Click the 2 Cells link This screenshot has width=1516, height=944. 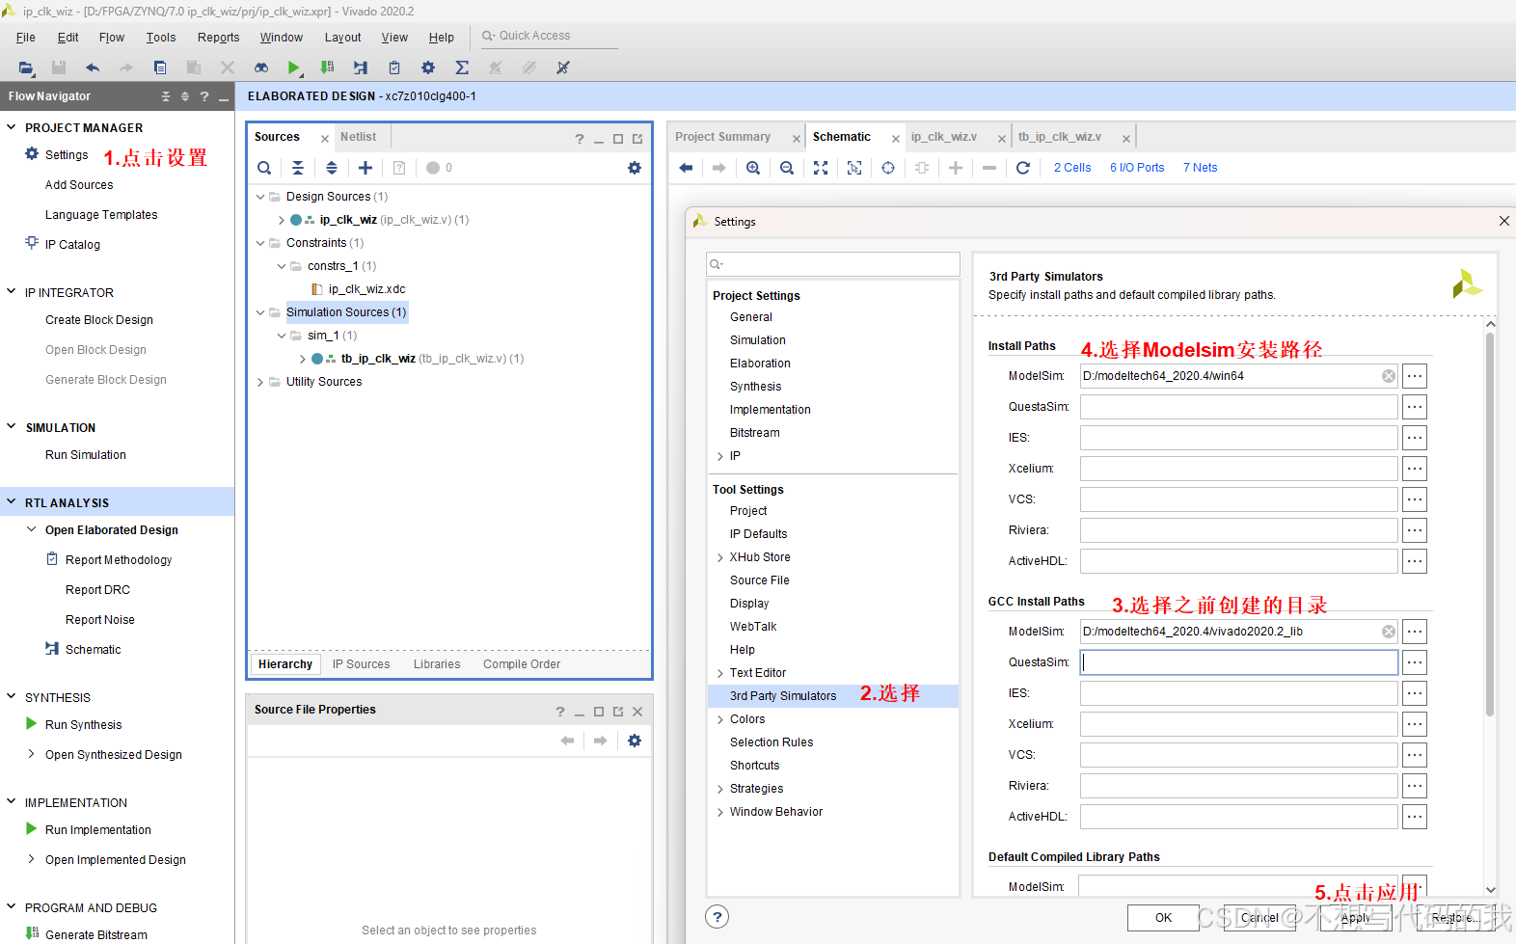pyautogui.click(x=1072, y=168)
